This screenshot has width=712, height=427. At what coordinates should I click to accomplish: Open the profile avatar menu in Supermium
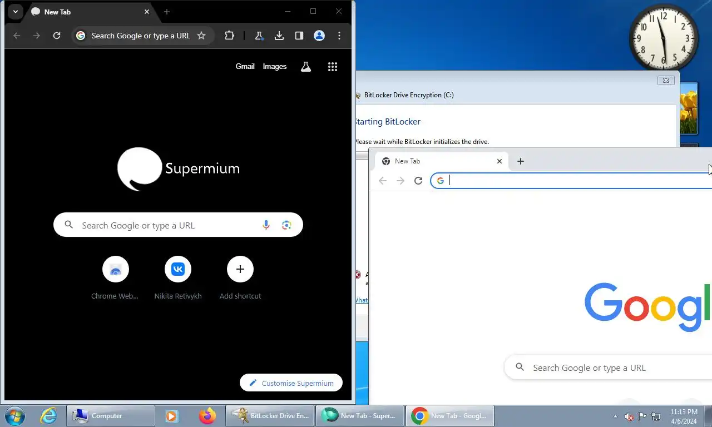click(x=319, y=36)
